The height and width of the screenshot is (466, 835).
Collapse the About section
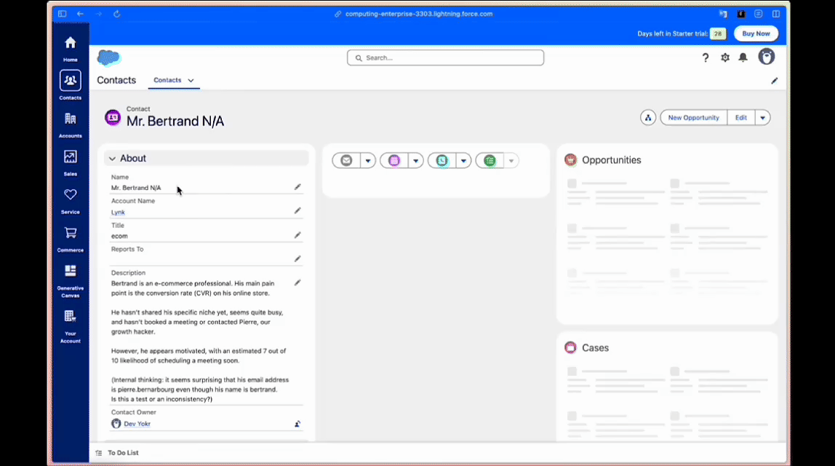coord(113,158)
